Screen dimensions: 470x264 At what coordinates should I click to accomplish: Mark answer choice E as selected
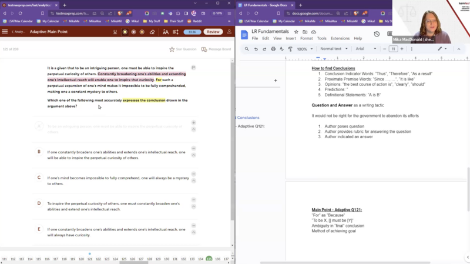click(x=39, y=229)
